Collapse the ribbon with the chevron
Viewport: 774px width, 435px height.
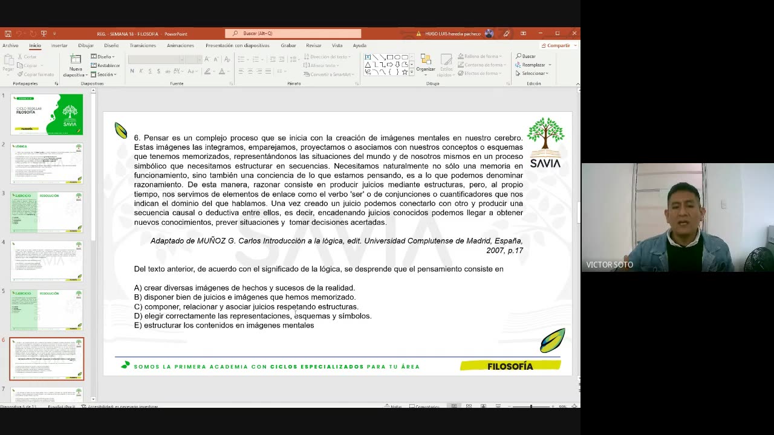577,83
